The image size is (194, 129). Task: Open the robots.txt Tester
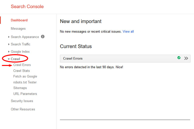tap(25, 82)
